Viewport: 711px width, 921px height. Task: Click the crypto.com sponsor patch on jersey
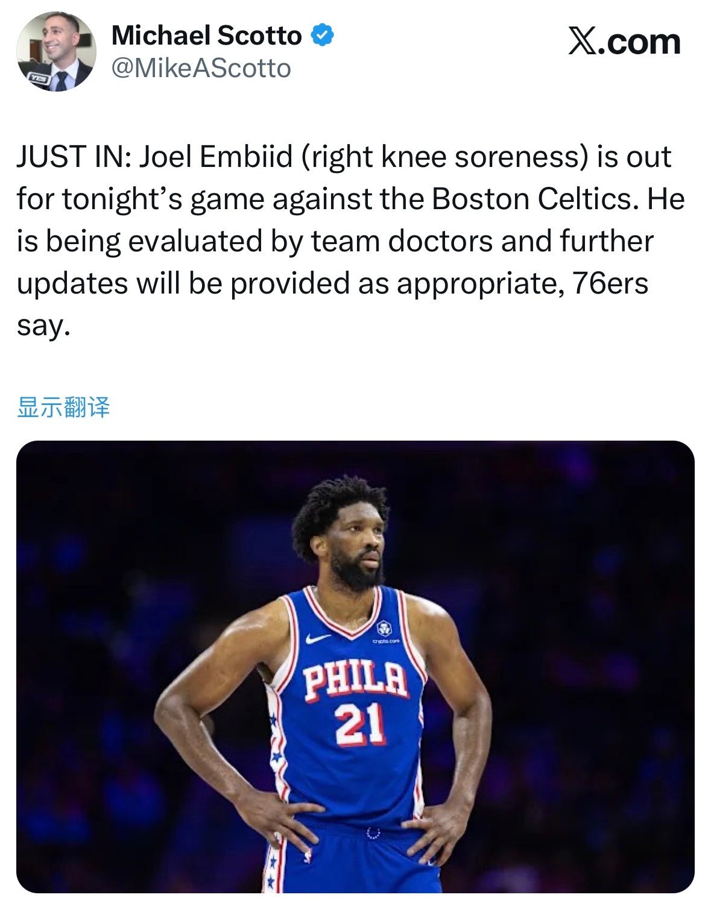tap(384, 629)
